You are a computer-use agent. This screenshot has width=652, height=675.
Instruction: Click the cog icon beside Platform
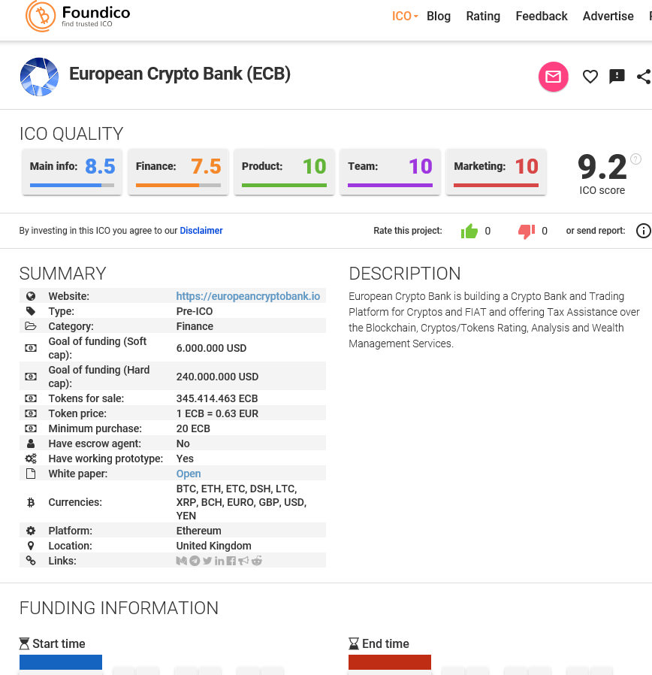pos(31,531)
